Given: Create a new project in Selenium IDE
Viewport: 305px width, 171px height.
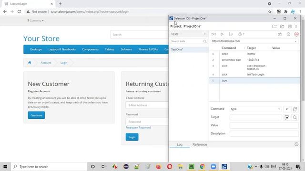Looking at the screenshot, I should tap(274, 27).
